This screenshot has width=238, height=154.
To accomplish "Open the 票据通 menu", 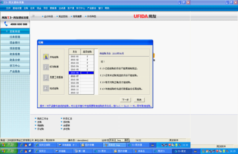I will pyautogui.click(x=53, y=8).
